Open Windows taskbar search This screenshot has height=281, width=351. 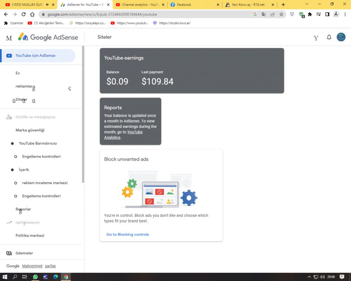[x=15, y=277]
